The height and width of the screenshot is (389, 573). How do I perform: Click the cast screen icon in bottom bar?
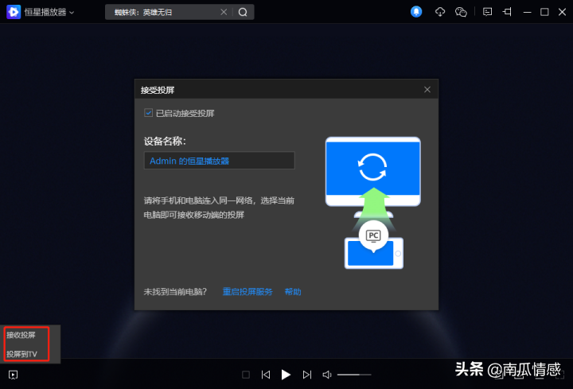[x=13, y=375]
